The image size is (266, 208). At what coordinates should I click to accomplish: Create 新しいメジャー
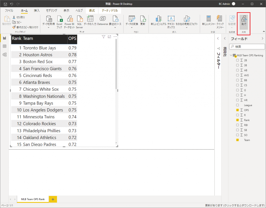[x=209, y=20]
